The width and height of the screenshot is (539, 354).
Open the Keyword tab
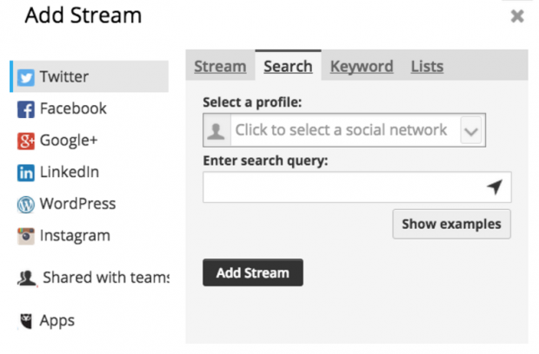(362, 67)
